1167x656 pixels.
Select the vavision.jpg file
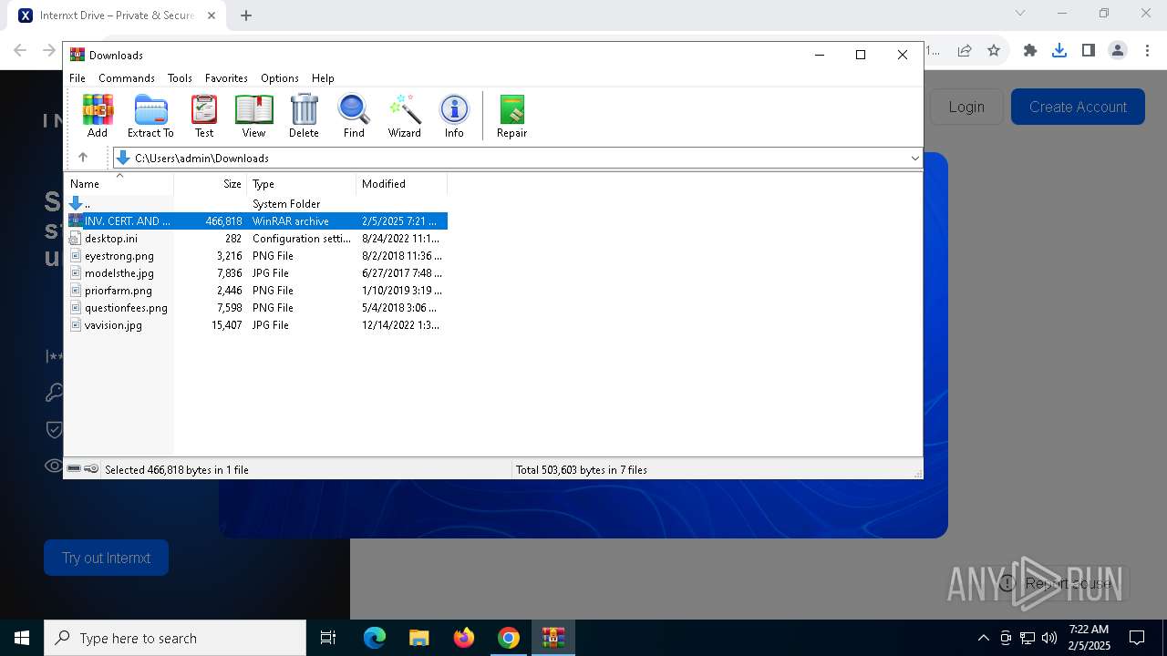pyautogui.click(x=255, y=325)
